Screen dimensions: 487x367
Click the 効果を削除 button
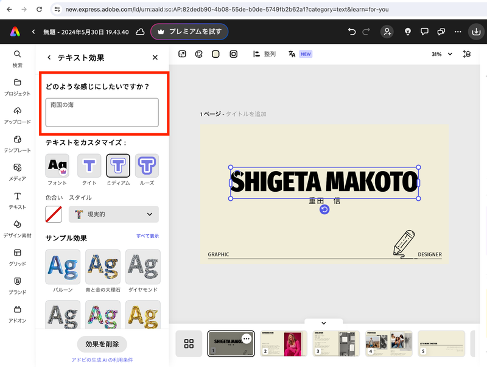click(x=101, y=344)
